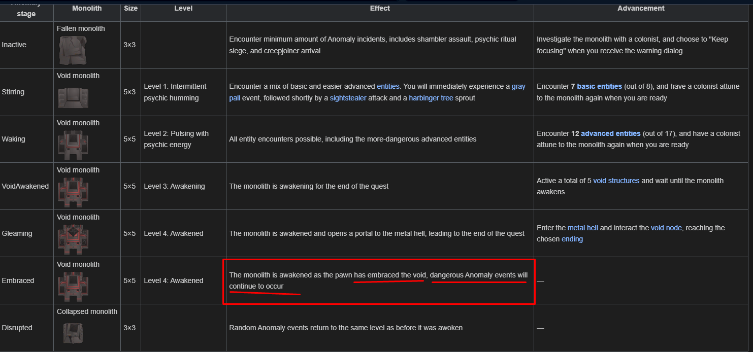Image resolution: width=753 pixels, height=352 pixels.
Task: Click the Waking stage Void monolith image
Action: [73, 145]
